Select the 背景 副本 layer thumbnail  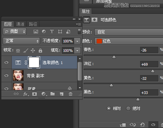[x=18, y=75]
